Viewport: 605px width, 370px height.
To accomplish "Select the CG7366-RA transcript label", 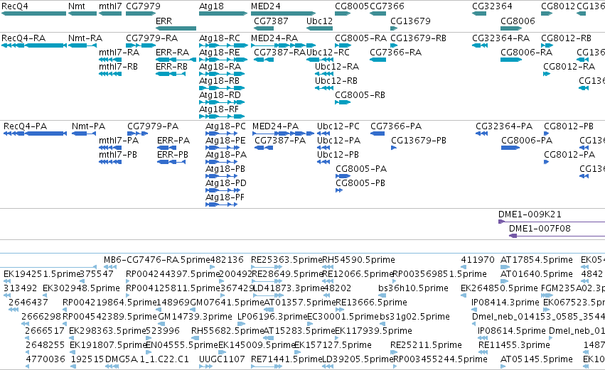I will (x=395, y=53).
